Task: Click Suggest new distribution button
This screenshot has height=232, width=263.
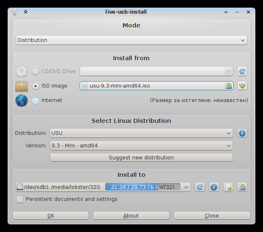Action: (141, 158)
